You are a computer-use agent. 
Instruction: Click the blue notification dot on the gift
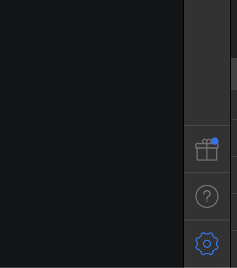click(x=215, y=141)
